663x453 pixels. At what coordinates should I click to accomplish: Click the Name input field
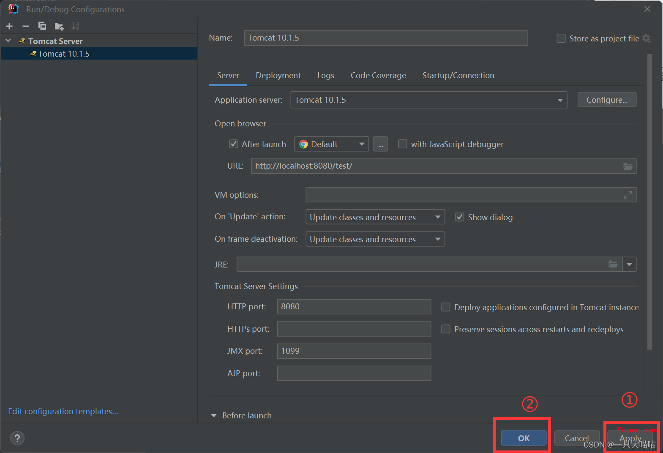pos(386,38)
